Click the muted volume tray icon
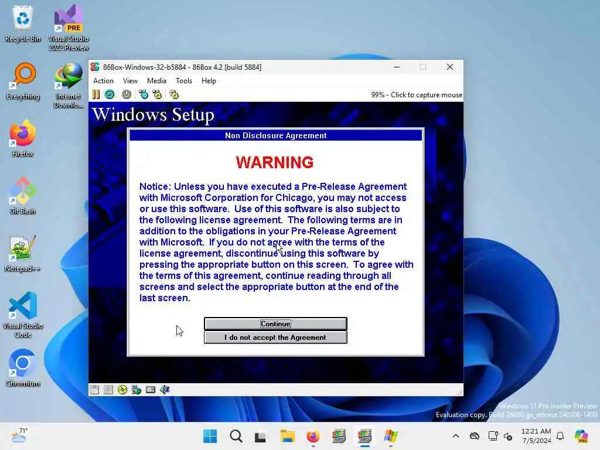600x450 pixels. pos(508,436)
